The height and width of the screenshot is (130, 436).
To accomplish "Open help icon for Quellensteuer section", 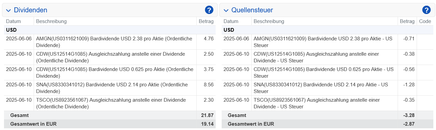I will [426, 10].
